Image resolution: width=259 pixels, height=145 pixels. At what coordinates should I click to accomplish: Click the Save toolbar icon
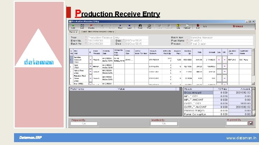[160, 26]
